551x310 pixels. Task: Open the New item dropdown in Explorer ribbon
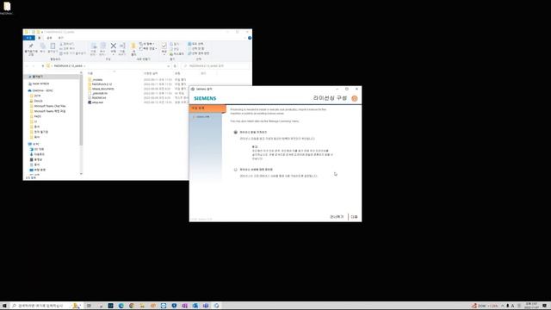(147, 44)
